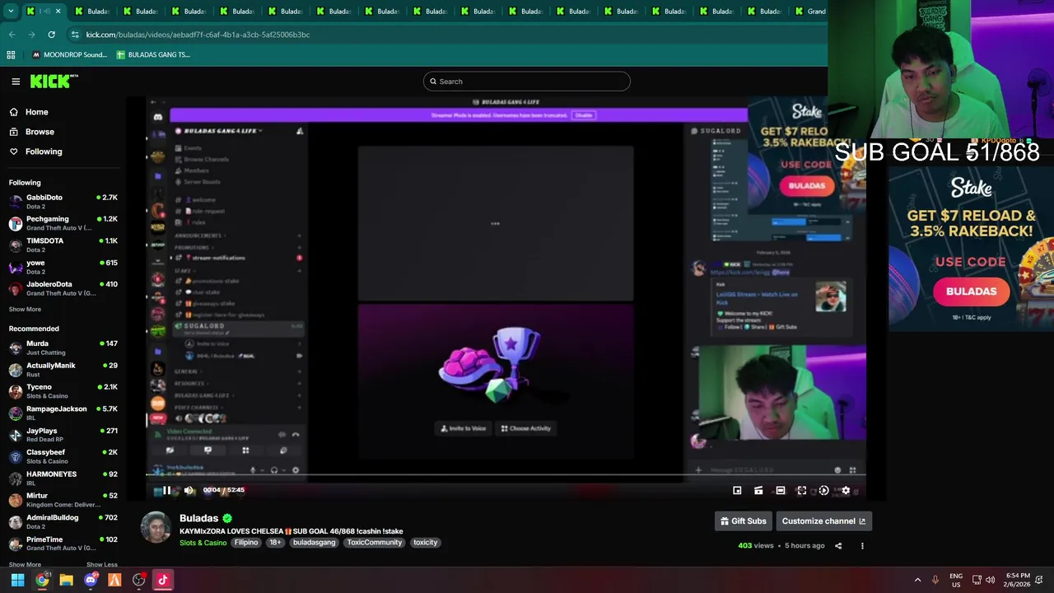
Task: Click the Customize channel button
Action: pyautogui.click(x=823, y=521)
